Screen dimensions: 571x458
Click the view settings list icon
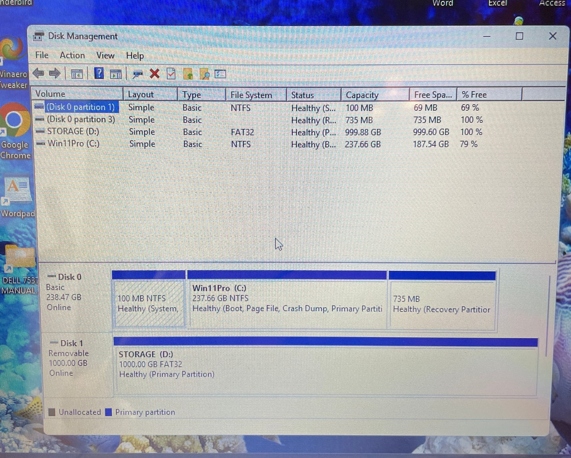click(x=220, y=74)
